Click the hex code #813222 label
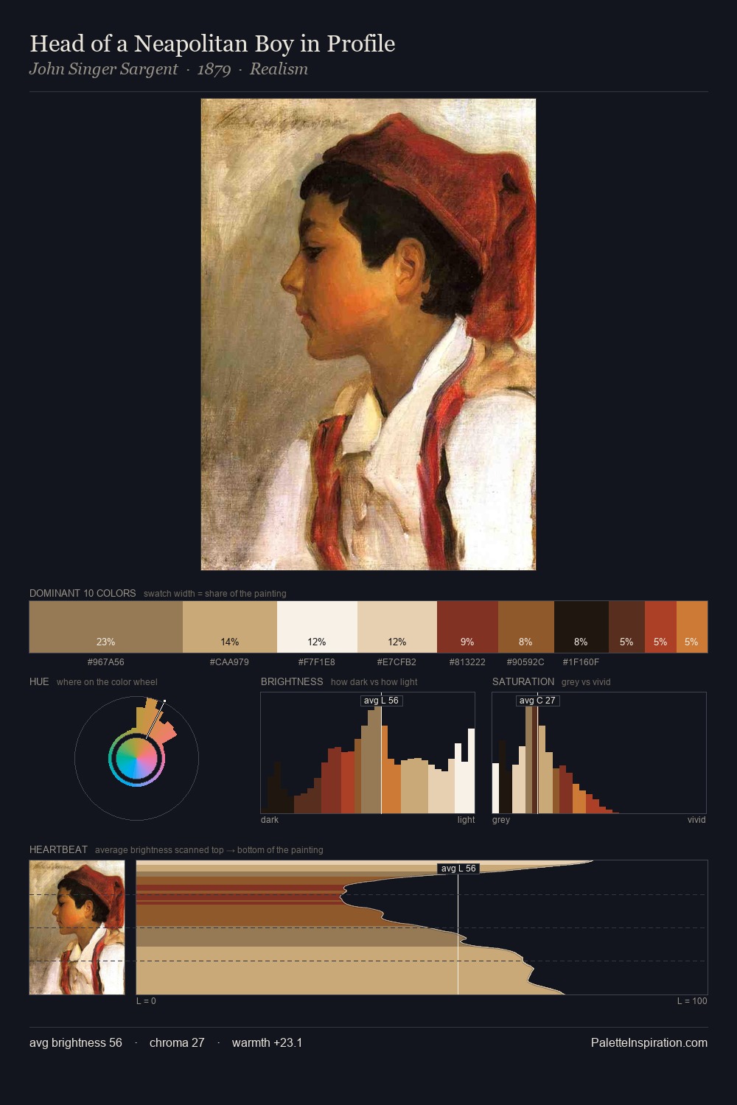The height and width of the screenshot is (1105, 737). tap(467, 662)
